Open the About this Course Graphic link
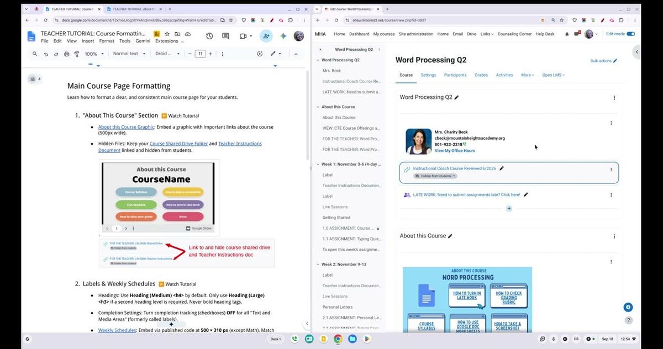 coord(126,127)
